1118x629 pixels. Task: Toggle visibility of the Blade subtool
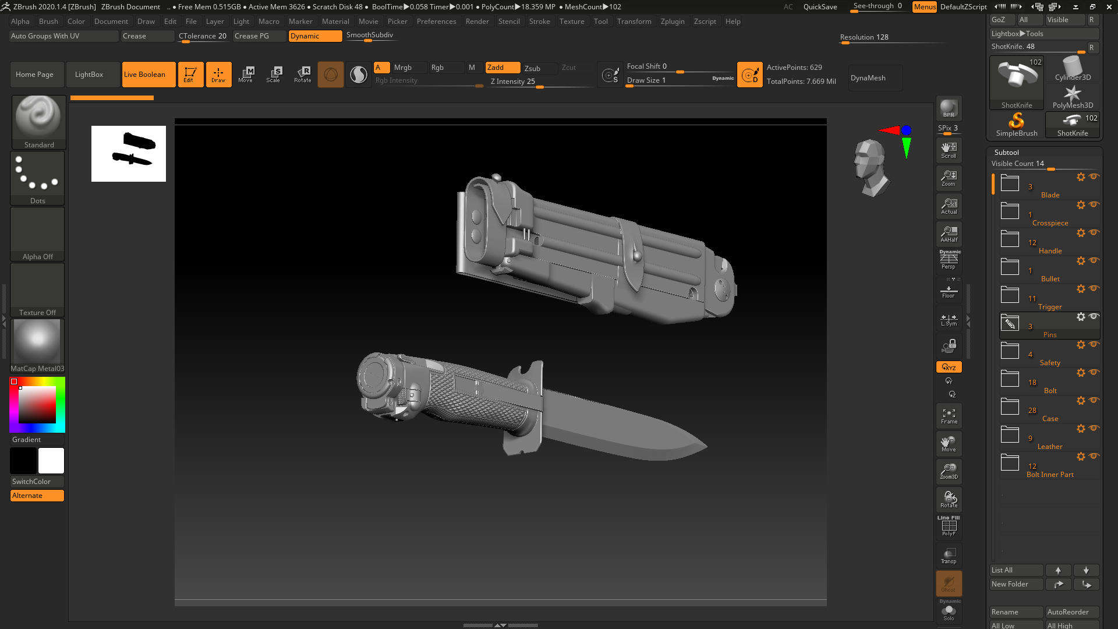click(1094, 177)
